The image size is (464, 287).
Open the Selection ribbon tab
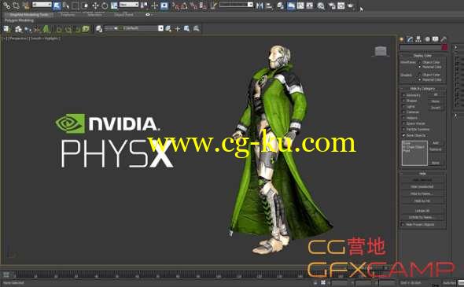point(94,14)
